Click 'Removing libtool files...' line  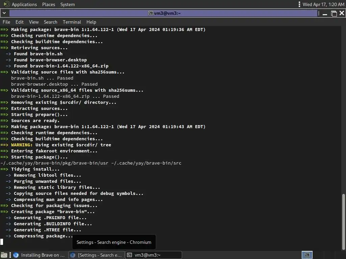[x=47, y=175]
